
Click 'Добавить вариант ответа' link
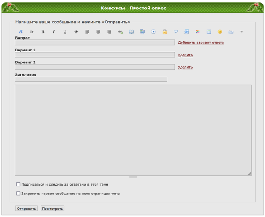click(x=201, y=43)
